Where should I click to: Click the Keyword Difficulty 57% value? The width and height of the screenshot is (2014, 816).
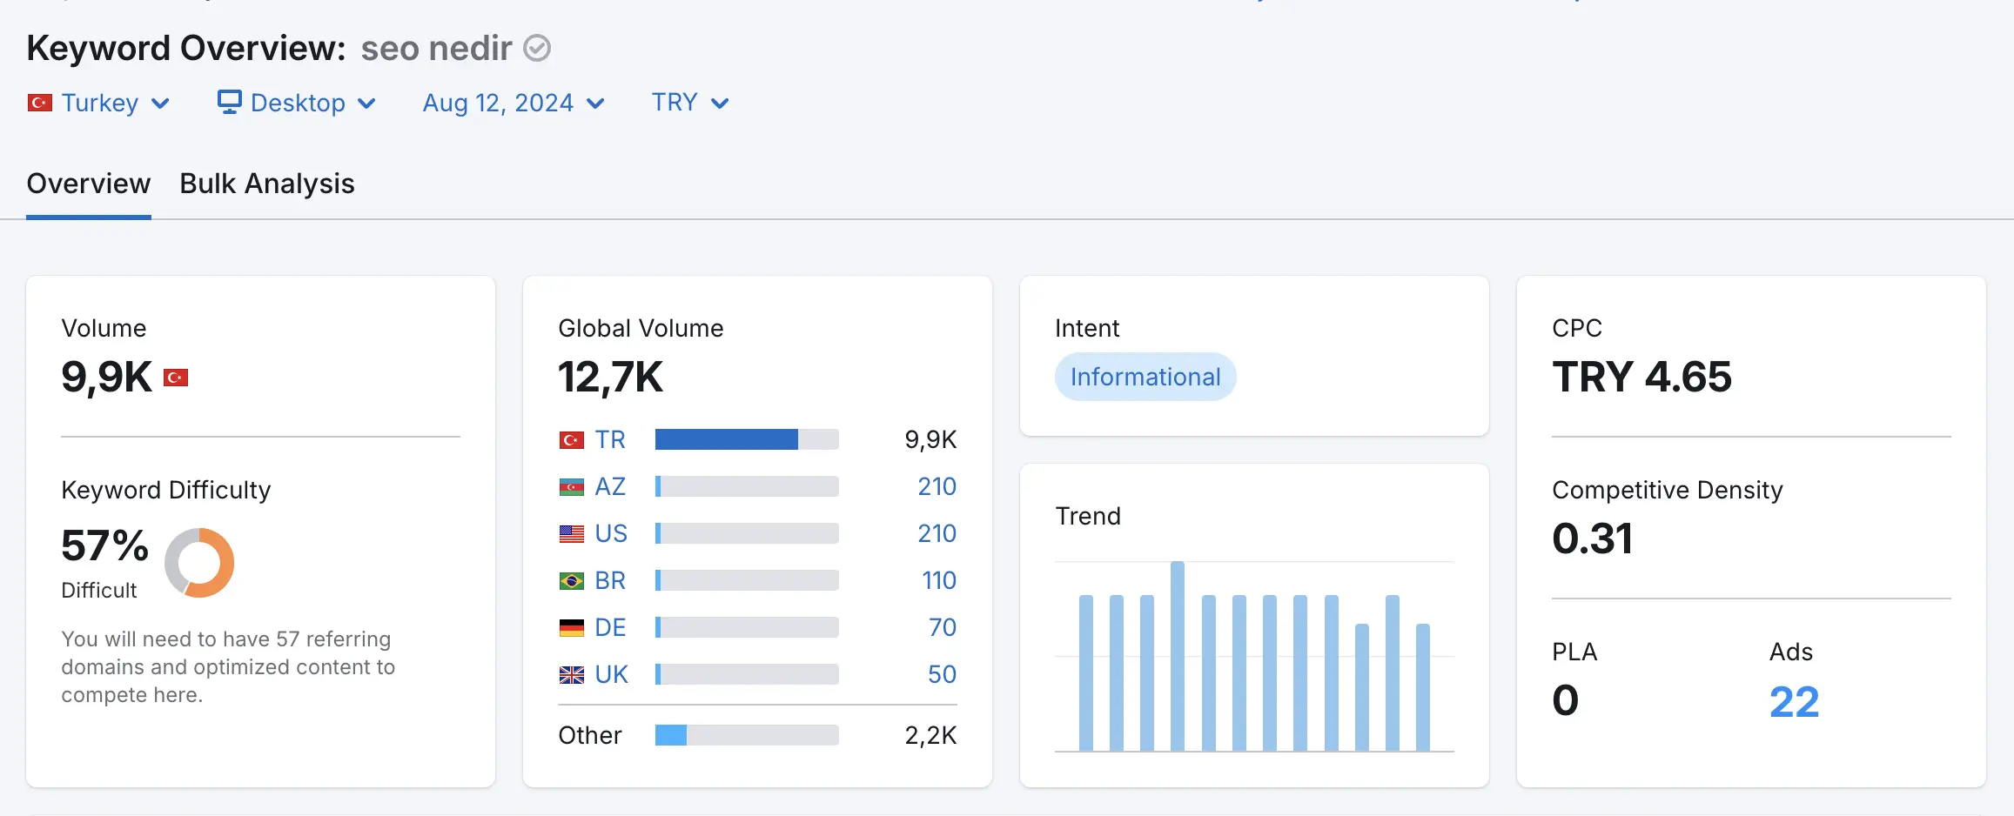[104, 546]
